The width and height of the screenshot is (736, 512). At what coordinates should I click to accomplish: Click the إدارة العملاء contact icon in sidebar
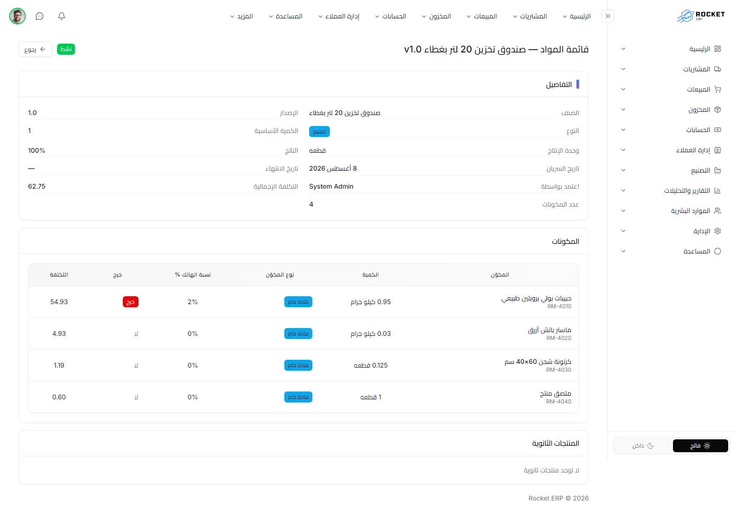[x=718, y=150]
